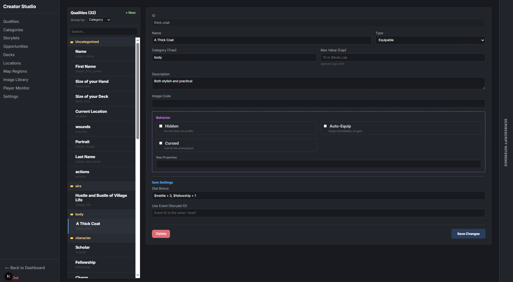
Task: Click the qualities list scrollbar thumb
Action: (138, 90)
